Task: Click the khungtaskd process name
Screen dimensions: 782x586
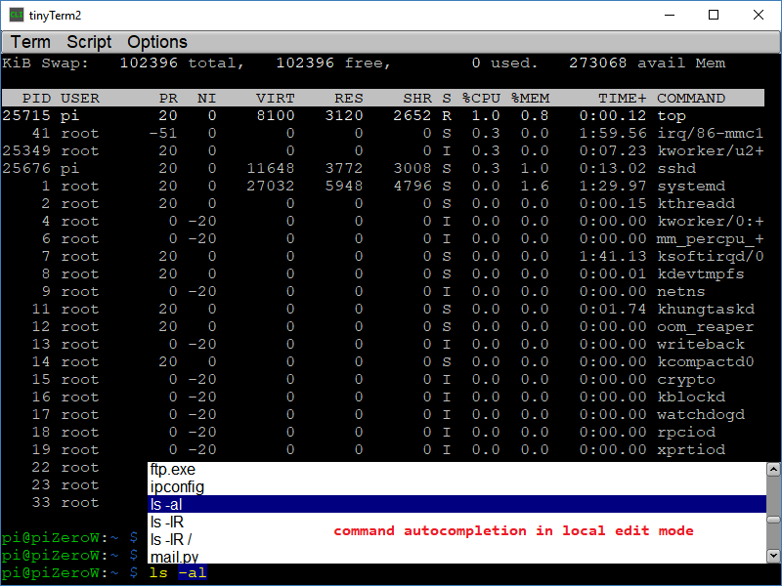Action: tap(706, 309)
